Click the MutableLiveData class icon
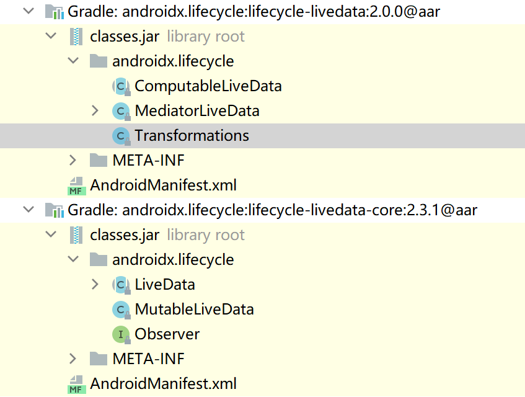The width and height of the screenshot is (525, 397). [x=121, y=310]
